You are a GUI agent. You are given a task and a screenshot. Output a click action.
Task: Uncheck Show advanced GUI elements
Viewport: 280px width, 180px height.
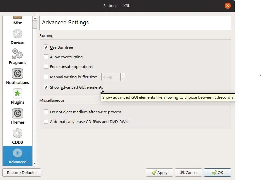point(46,87)
